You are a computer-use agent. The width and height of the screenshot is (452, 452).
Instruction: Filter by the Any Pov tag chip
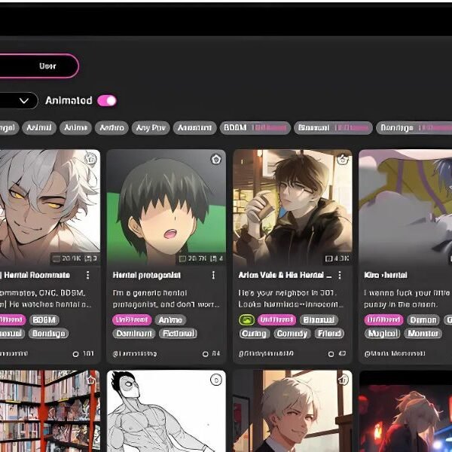151,128
